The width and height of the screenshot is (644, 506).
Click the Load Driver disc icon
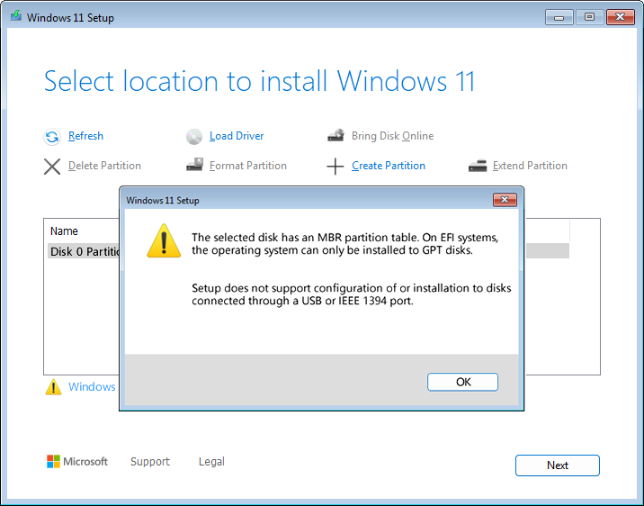point(194,137)
